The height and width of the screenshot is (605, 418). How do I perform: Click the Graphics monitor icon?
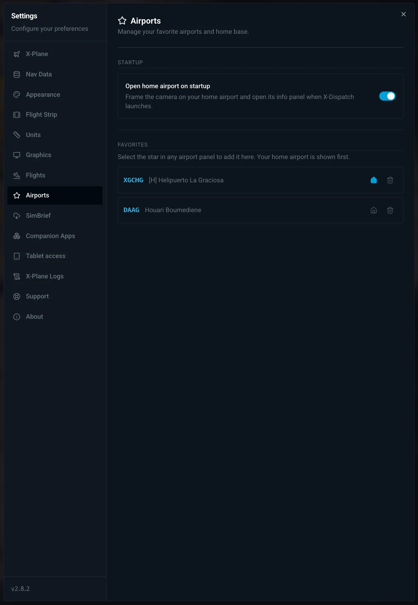(17, 155)
